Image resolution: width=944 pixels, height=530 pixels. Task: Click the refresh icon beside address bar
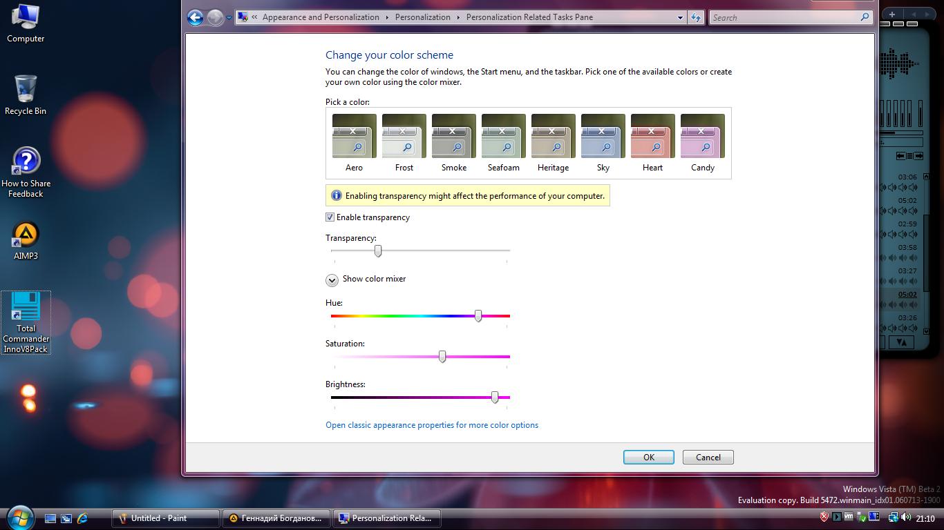[x=696, y=17]
